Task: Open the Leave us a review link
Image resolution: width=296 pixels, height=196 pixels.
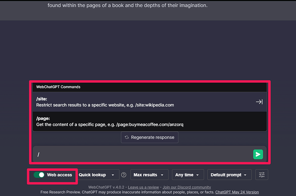Action: [x=143, y=187]
